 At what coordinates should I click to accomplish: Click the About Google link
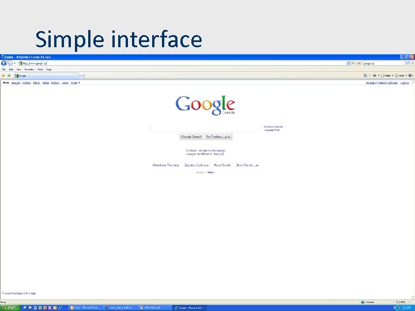point(222,165)
